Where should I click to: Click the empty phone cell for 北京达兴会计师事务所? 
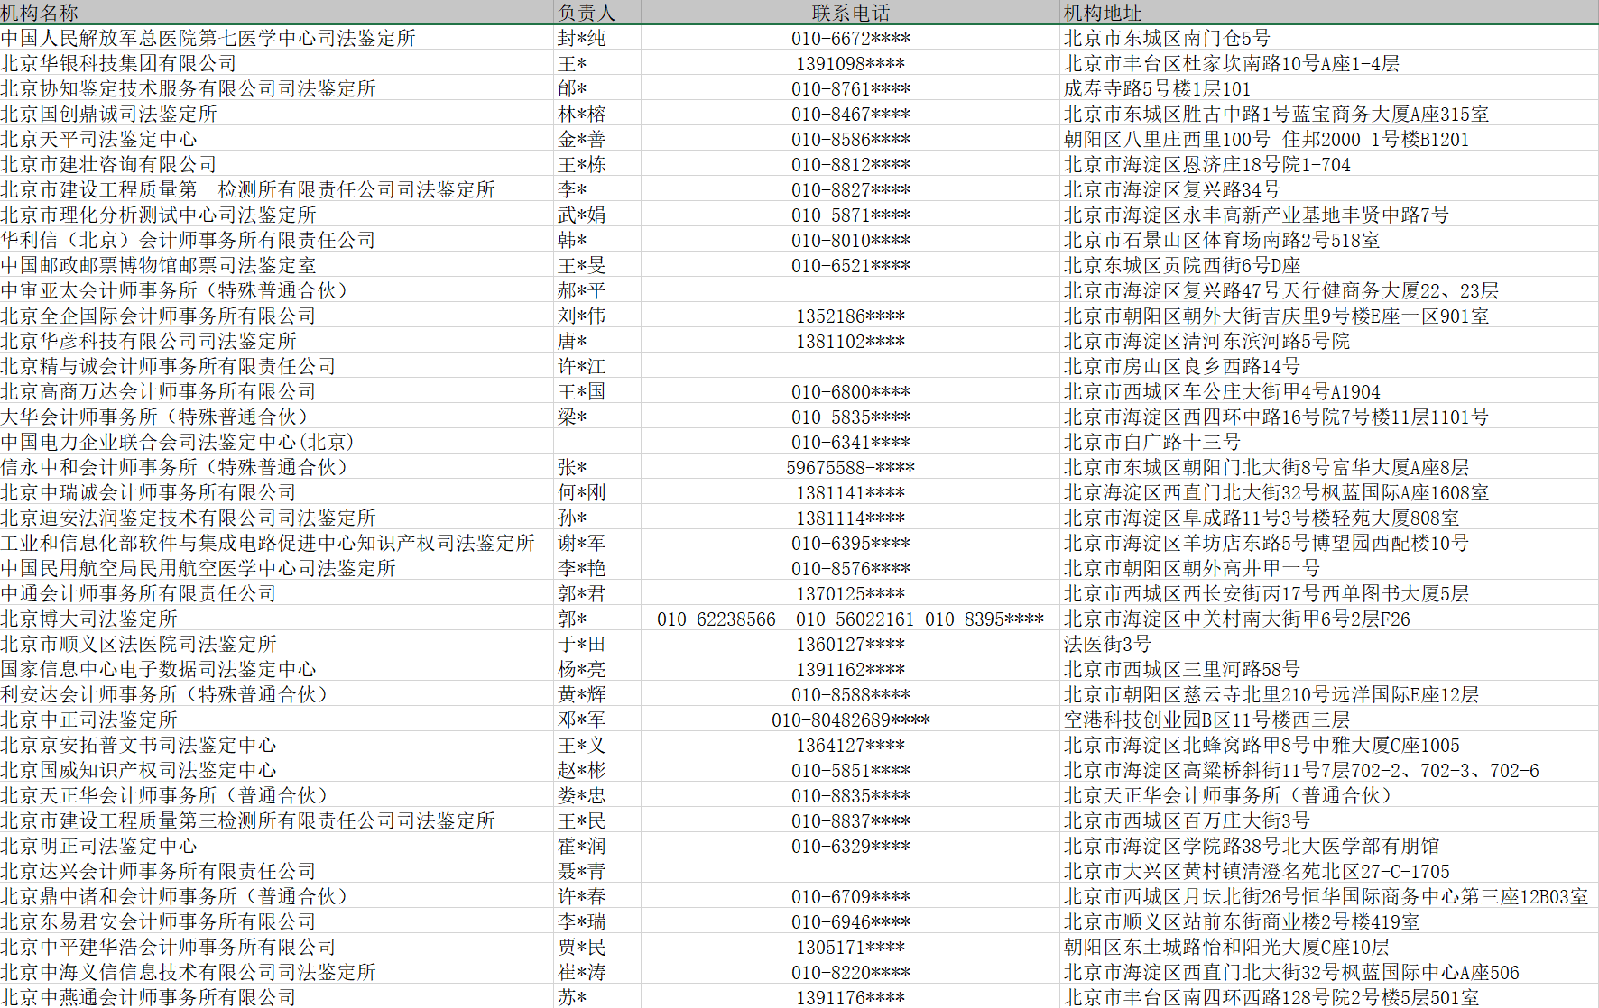pyautogui.click(x=850, y=871)
